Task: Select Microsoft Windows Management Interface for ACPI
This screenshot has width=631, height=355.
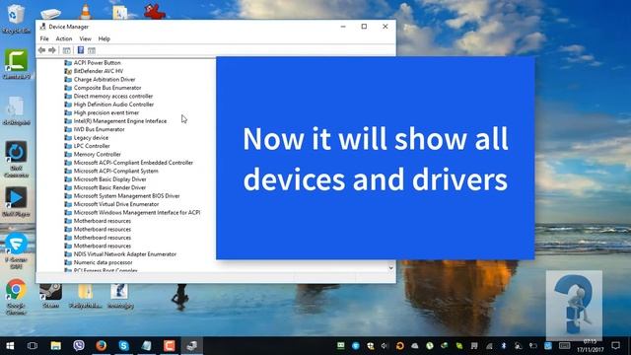Action: (x=137, y=213)
